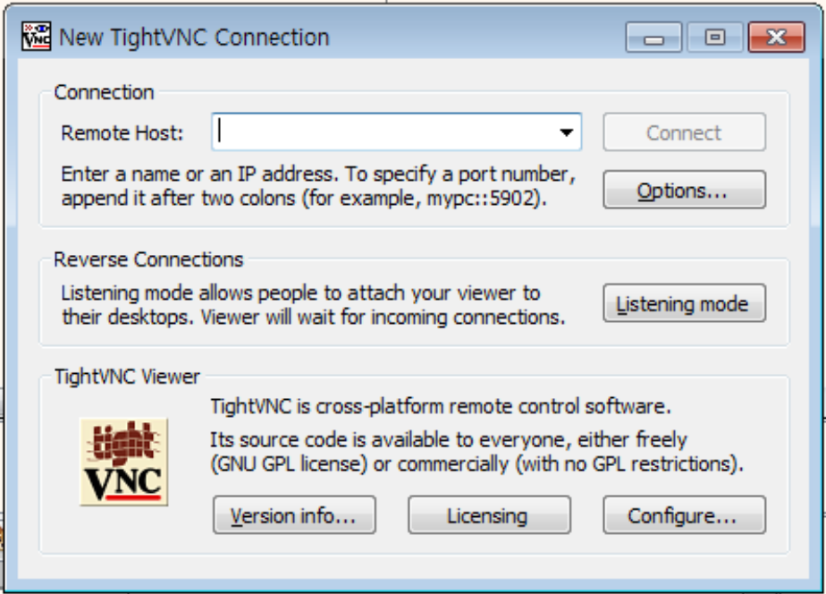The height and width of the screenshot is (594, 826).
Task: Start Listening mode
Action: coord(684,303)
